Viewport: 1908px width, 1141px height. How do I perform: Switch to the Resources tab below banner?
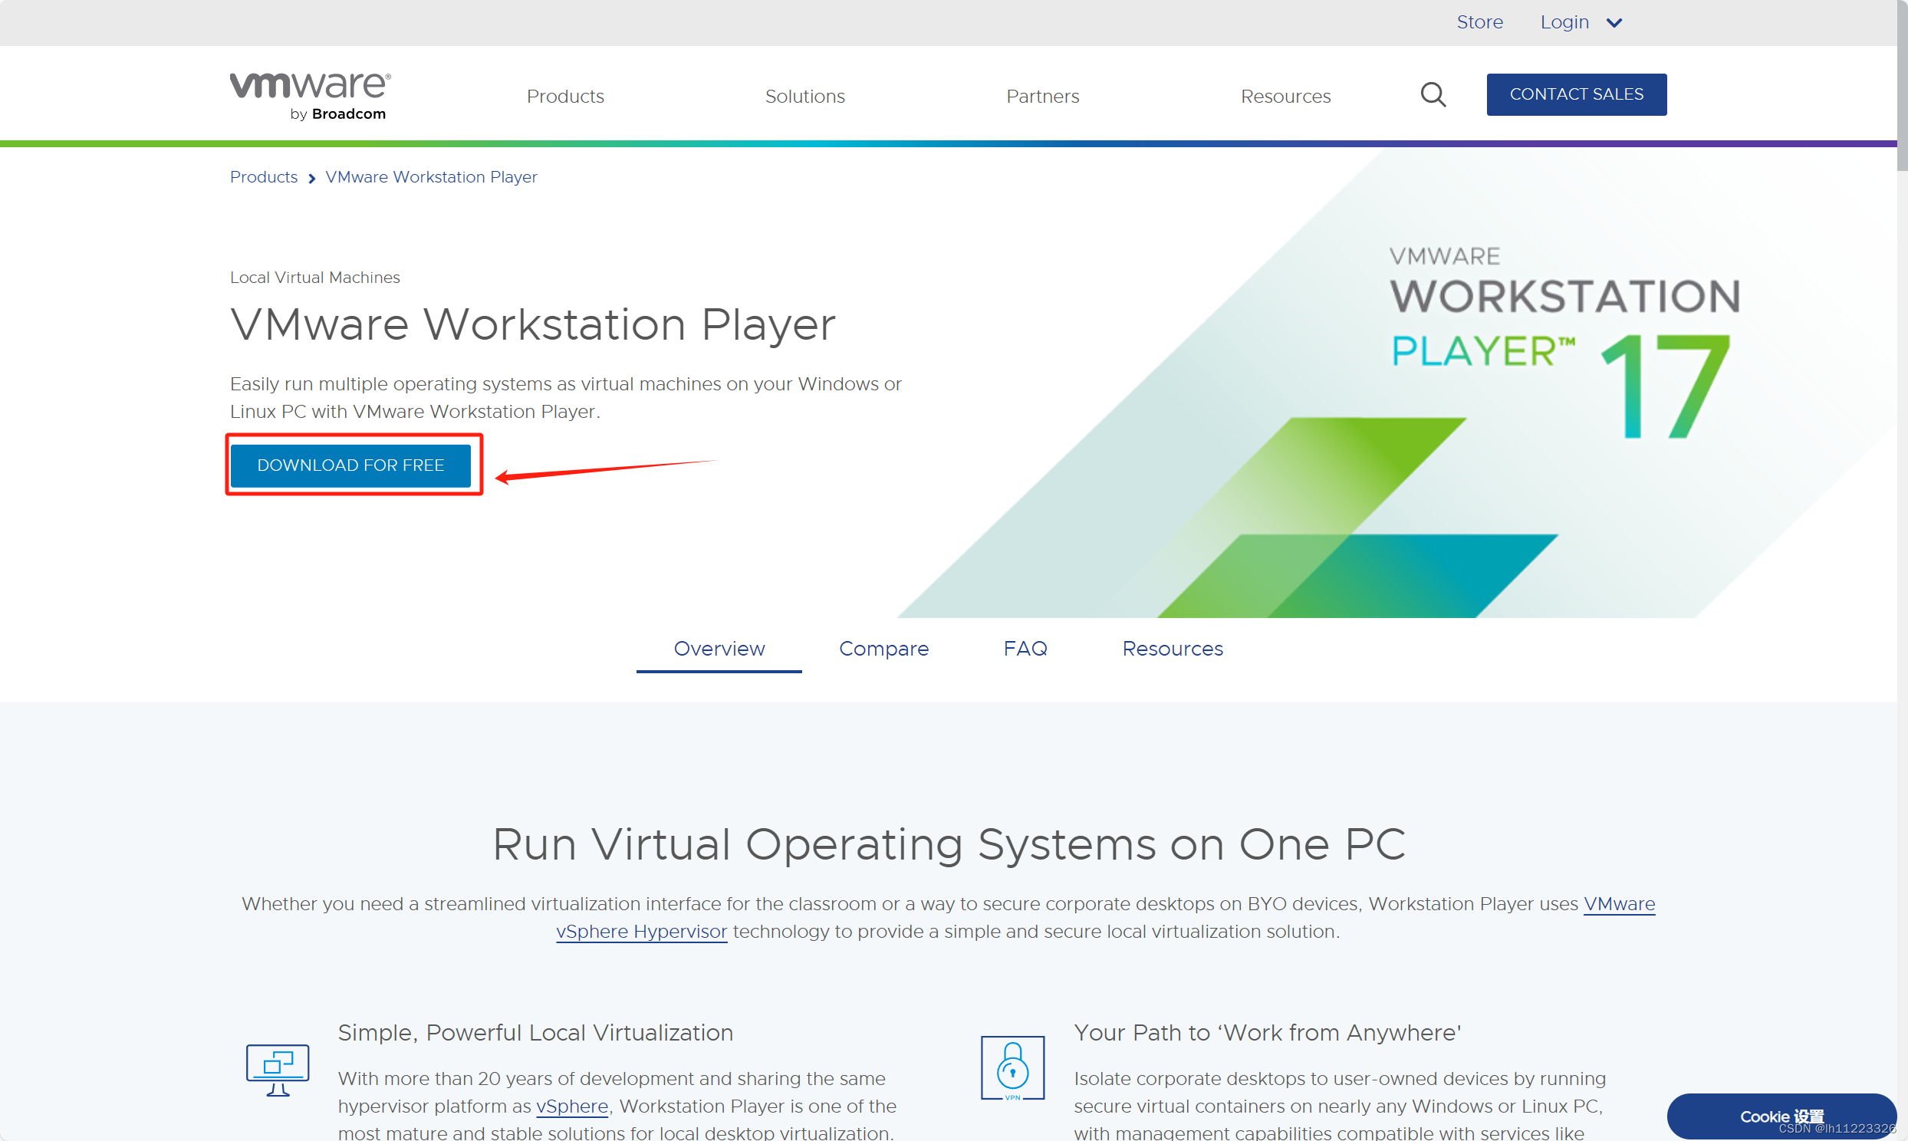(x=1173, y=649)
